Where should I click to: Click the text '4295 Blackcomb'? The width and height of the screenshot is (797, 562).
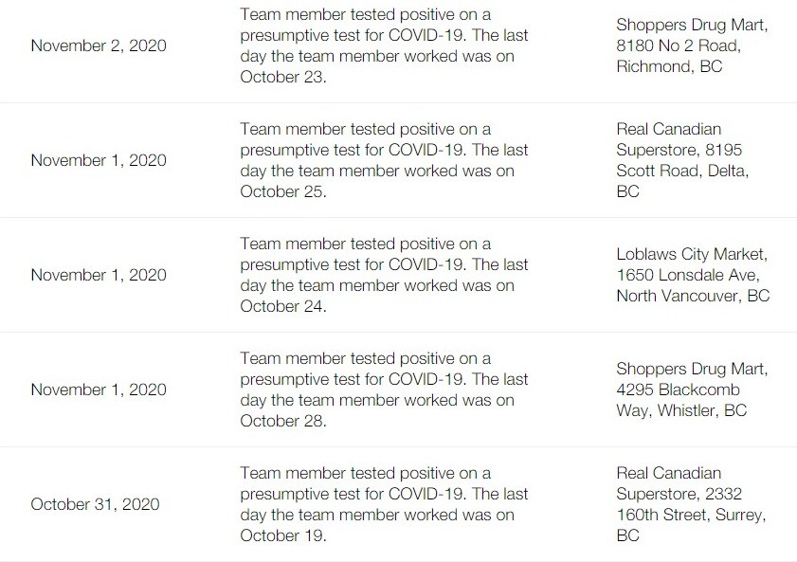point(678,390)
